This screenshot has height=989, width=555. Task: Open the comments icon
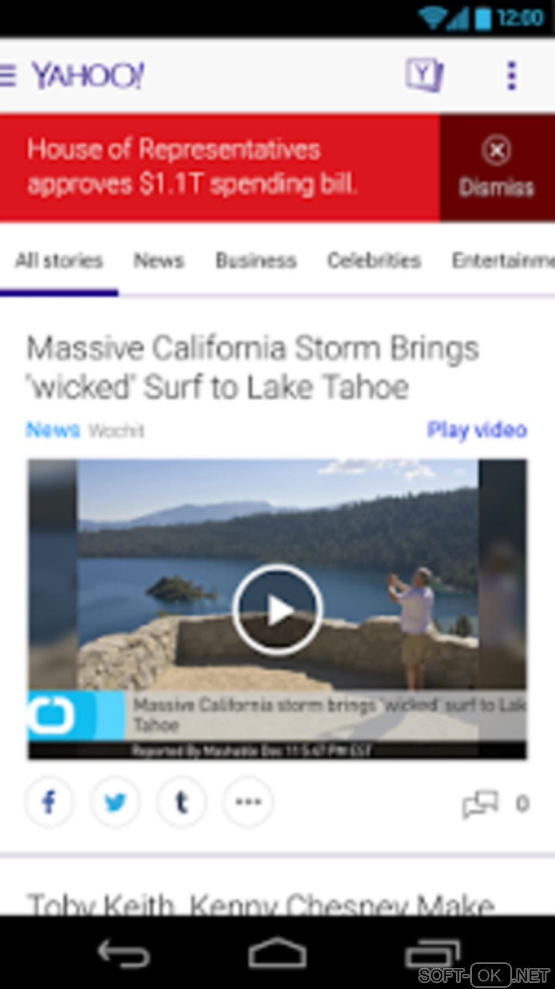(x=480, y=804)
